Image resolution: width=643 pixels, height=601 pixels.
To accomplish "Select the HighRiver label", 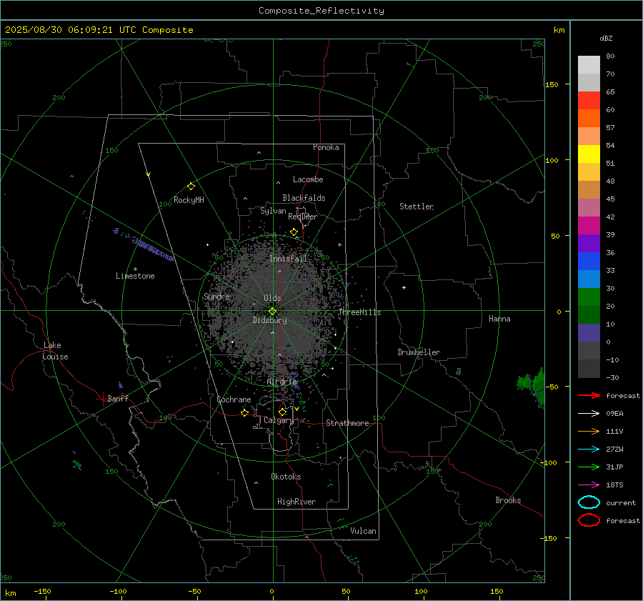I will pos(296,502).
